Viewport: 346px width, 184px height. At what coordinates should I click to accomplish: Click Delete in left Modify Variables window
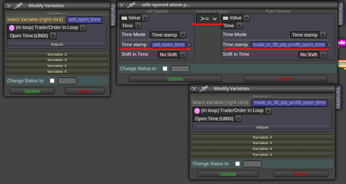click(x=85, y=91)
